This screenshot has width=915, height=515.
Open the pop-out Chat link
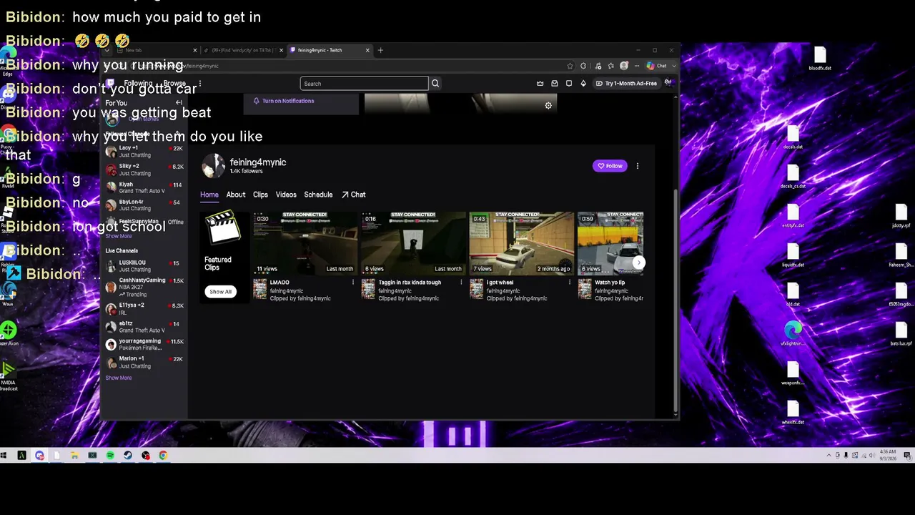[353, 195]
